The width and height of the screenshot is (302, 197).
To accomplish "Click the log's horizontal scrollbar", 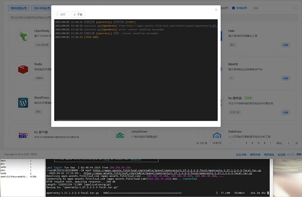I will (108, 120).
